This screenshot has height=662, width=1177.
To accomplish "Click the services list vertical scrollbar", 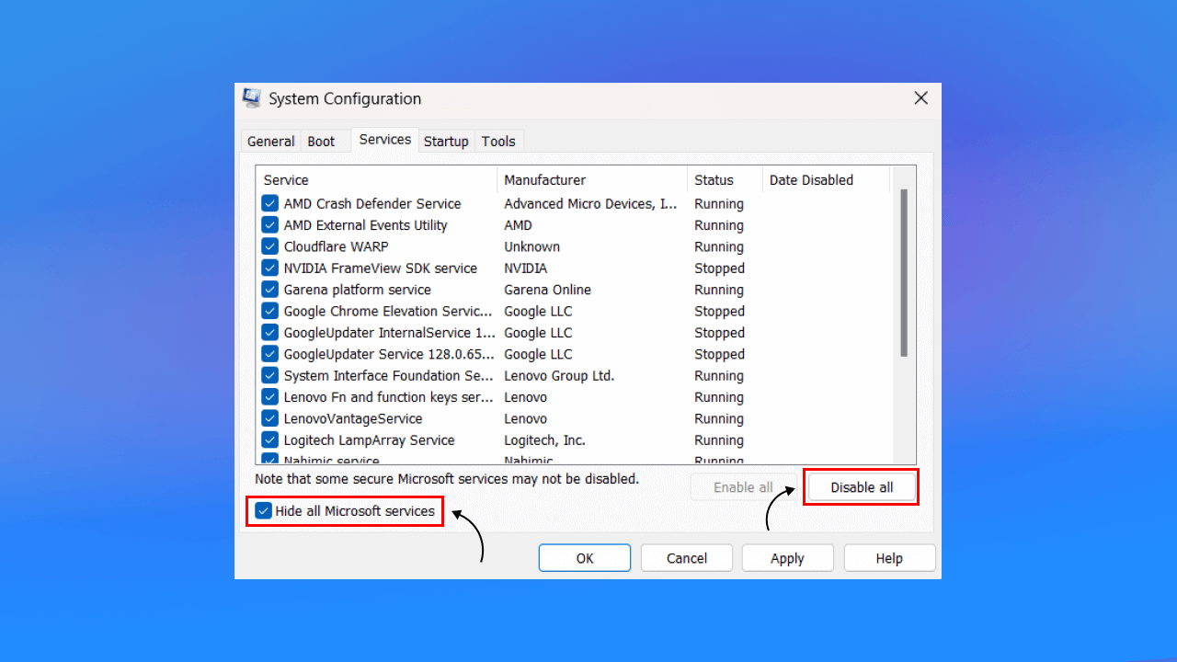I will [904, 273].
